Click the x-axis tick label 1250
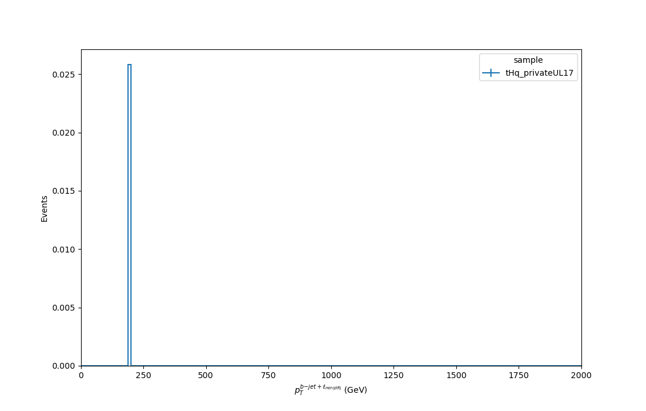 (394, 375)
